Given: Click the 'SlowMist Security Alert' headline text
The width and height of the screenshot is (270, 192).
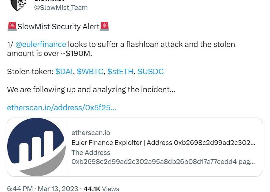Looking at the screenshot, I should click(x=58, y=27).
